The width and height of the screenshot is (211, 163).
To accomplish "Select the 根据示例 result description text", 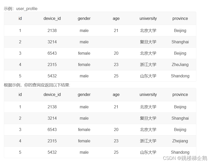I will [x=37, y=85].
